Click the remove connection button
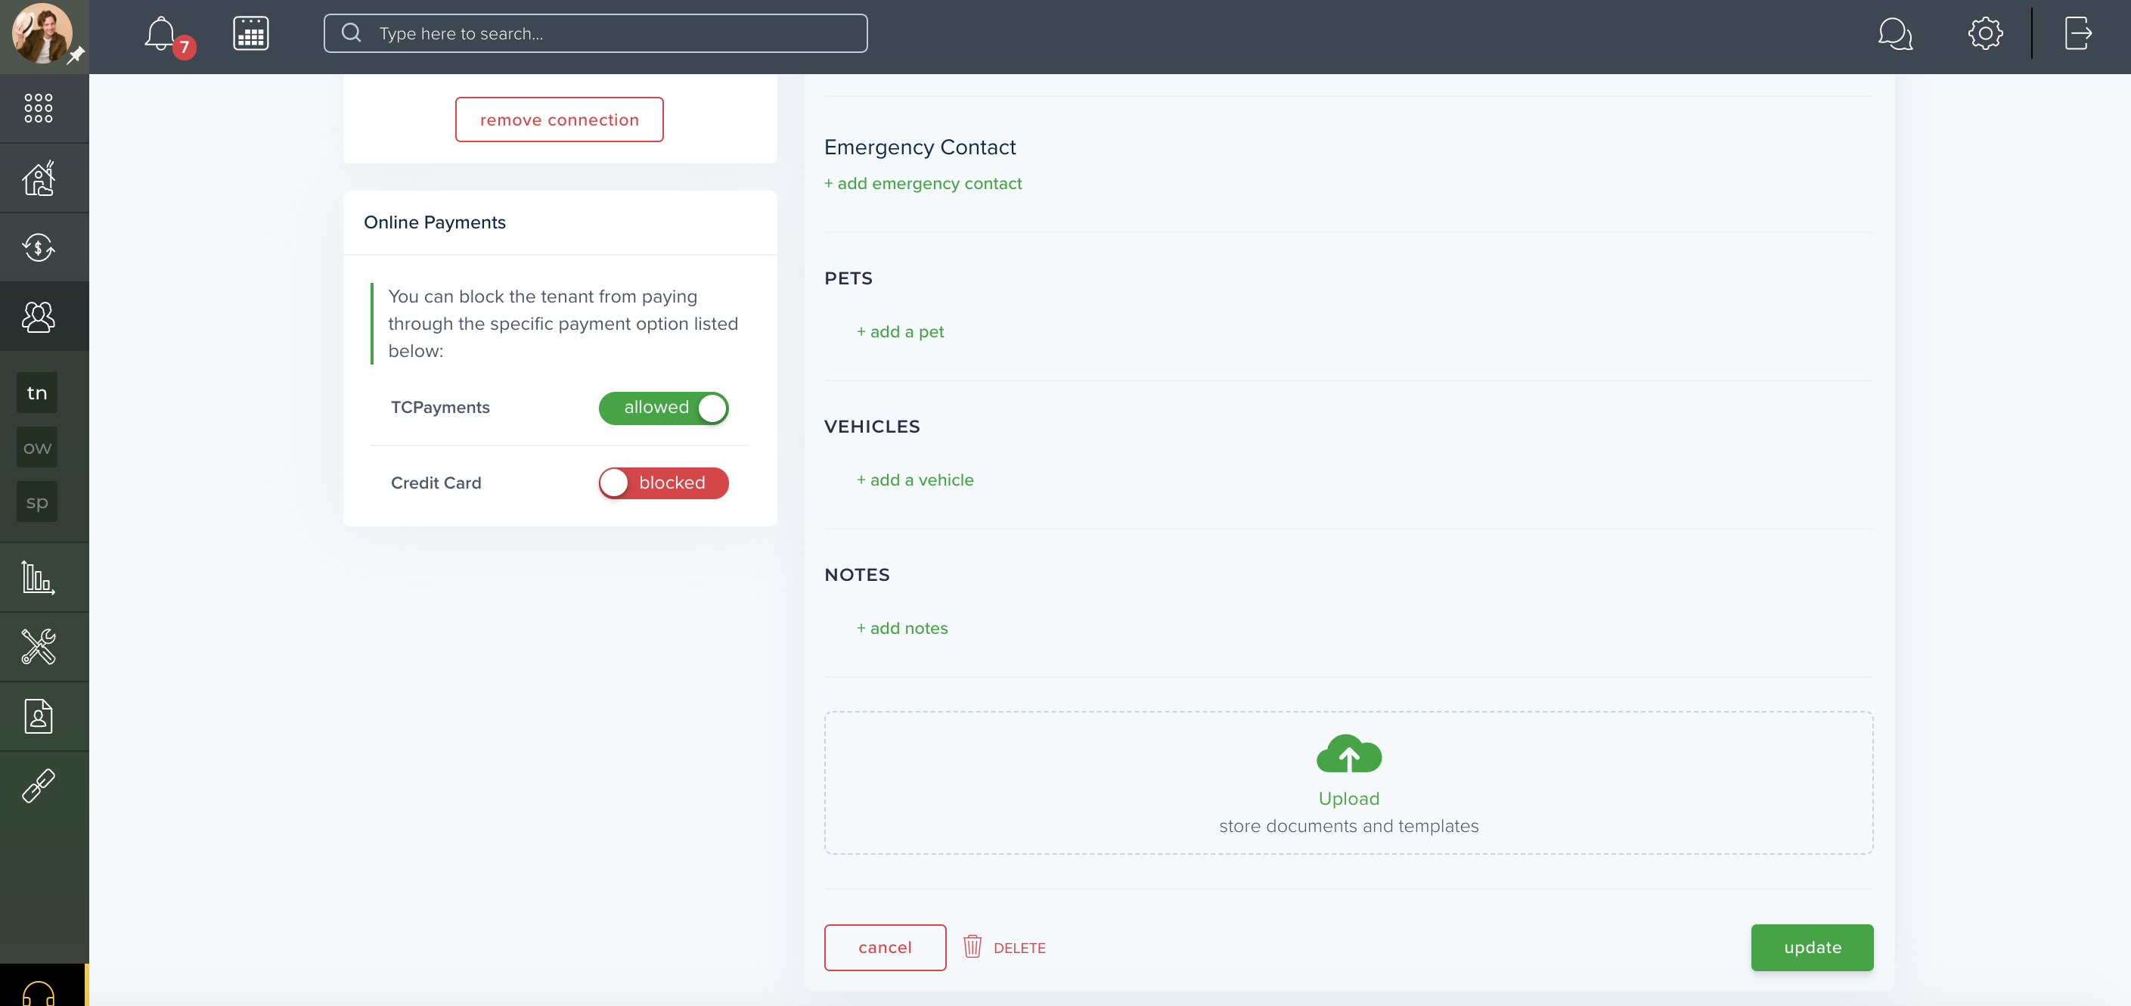2131x1006 pixels. [x=560, y=120]
